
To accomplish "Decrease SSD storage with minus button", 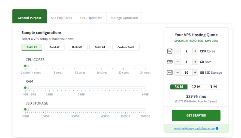I will coord(177,72).
